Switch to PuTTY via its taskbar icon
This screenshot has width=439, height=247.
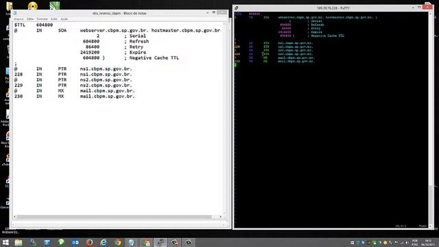coord(161,242)
